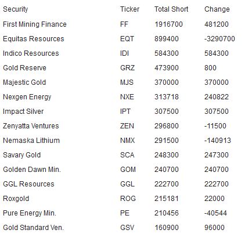
Task: Select the First Mining Finance security name
Action: pyautogui.click(x=35, y=24)
